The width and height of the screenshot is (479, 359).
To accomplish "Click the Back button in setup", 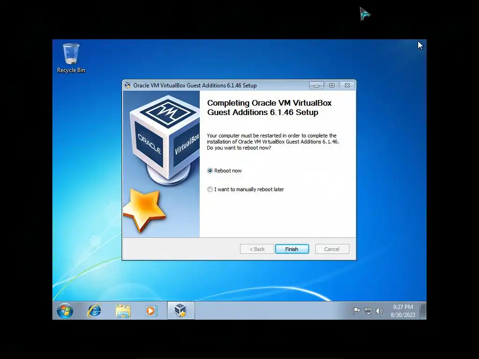I will [x=257, y=249].
